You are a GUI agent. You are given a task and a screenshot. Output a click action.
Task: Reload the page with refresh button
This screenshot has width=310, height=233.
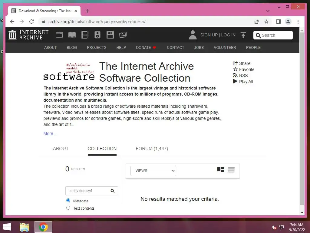point(31,22)
